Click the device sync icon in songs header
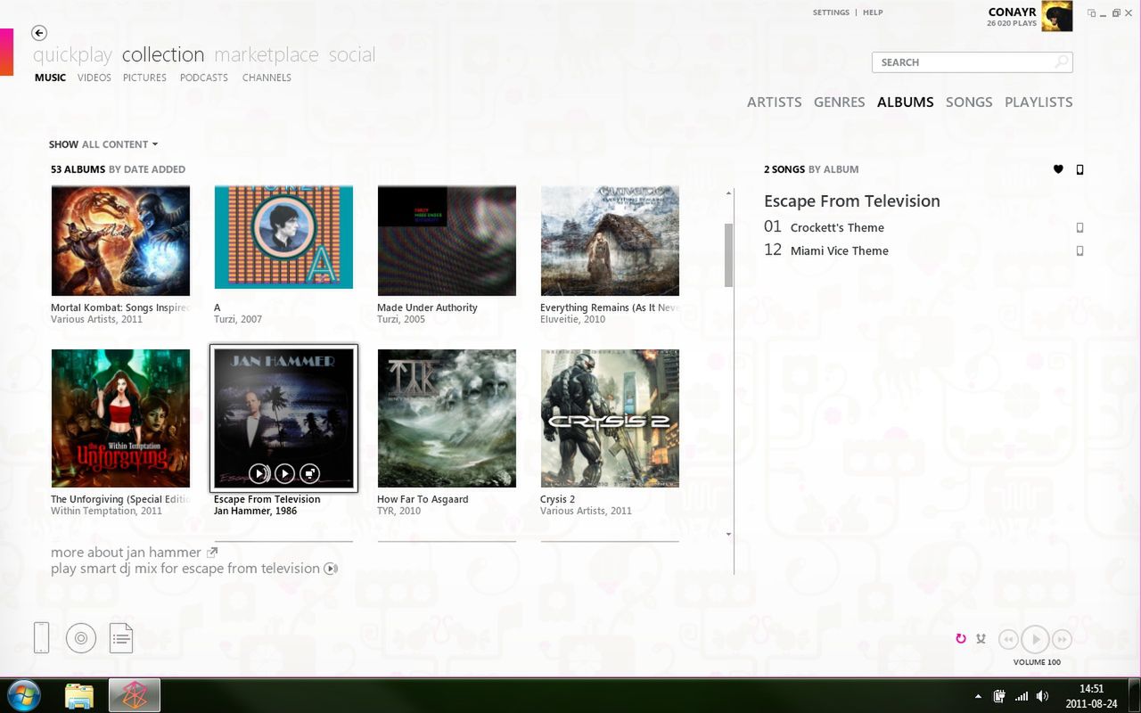This screenshot has height=713, width=1141. (x=1080, y=169)
